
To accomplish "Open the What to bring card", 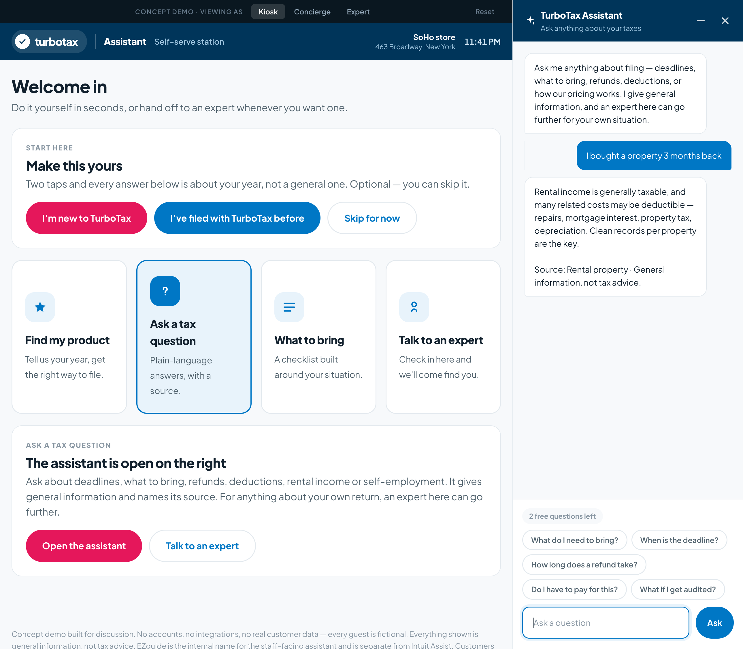I will (318, 337).
